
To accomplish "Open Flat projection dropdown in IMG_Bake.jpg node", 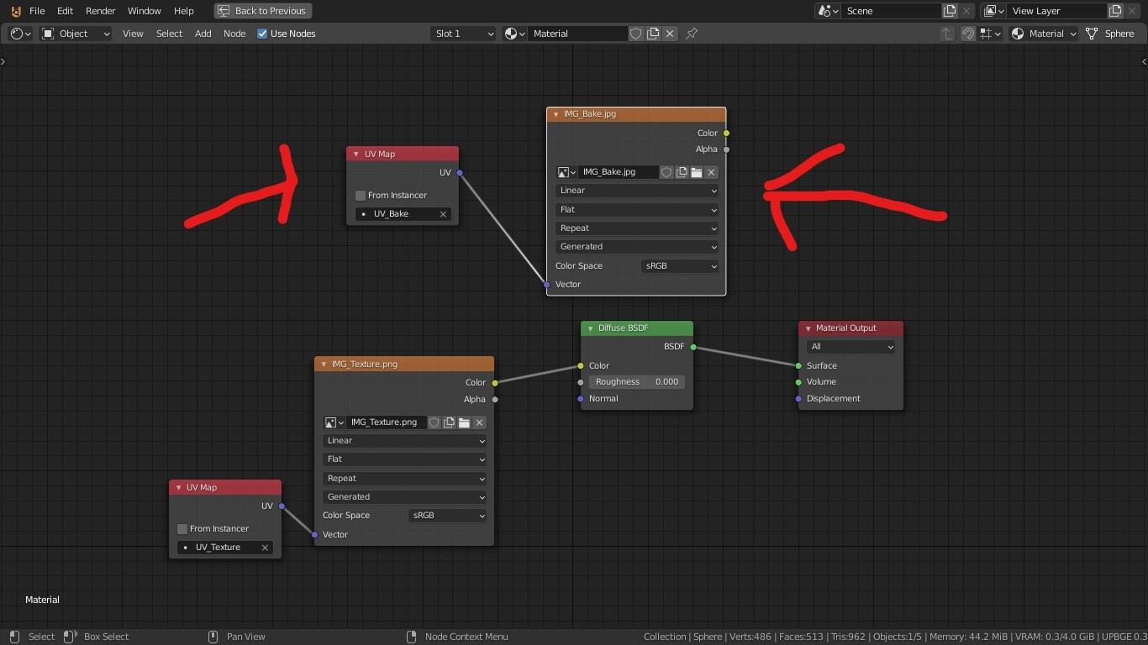I will 637,210.
